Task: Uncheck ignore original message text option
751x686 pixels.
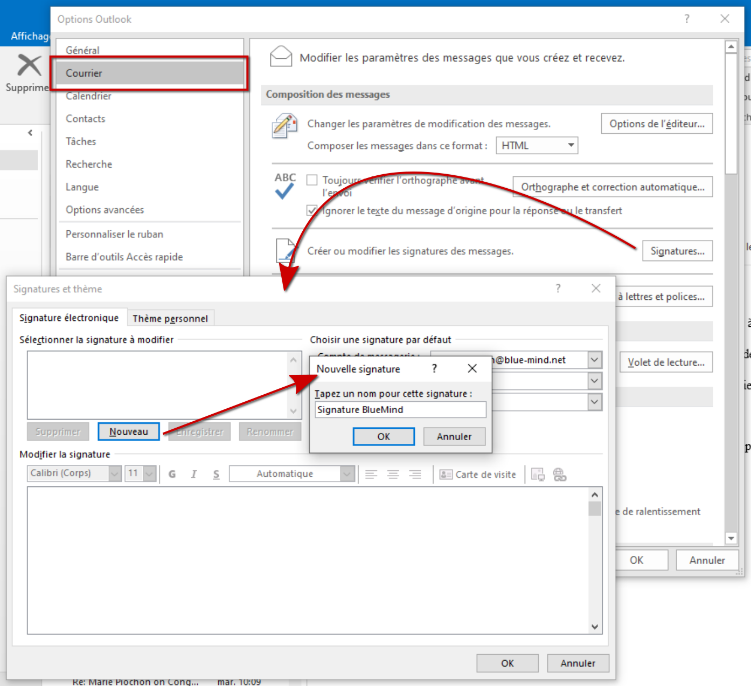Action: coord(312,210)
